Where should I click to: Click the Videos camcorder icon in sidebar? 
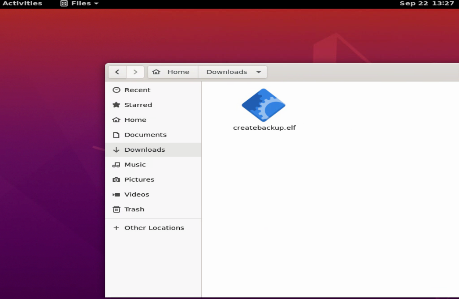coord(117,195)
